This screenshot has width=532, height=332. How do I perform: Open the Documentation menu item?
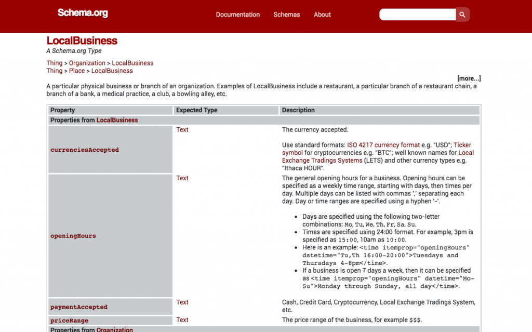click(x=238, y=15)
